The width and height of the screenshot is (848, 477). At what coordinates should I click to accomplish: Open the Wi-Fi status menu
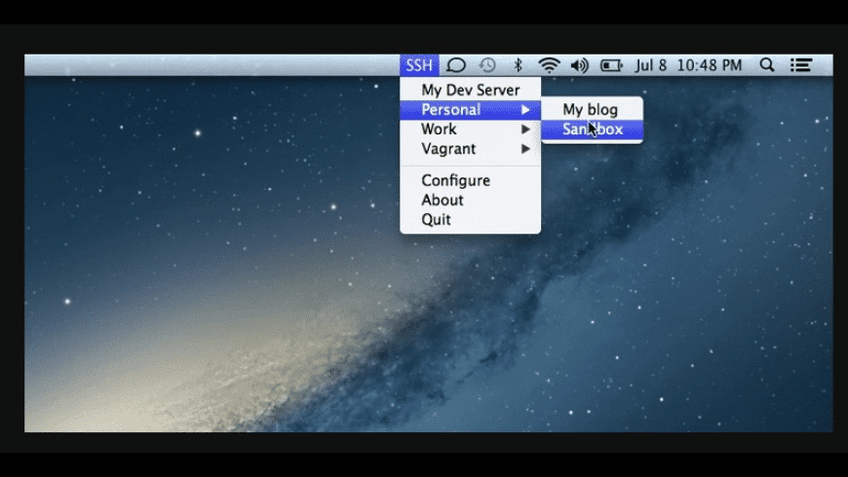click(549, 65)
